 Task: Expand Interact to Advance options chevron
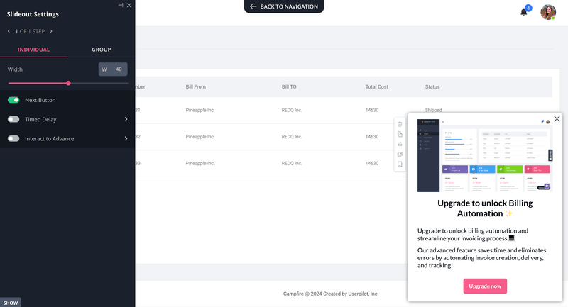[x=126, y=138]
